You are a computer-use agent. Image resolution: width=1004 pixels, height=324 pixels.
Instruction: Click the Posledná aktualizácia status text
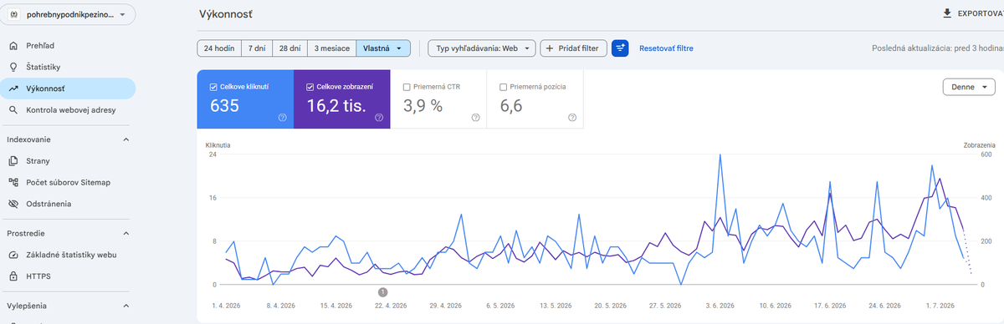(x=938, y=48)
